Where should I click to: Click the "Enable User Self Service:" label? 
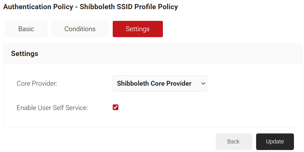pos(52,108)
